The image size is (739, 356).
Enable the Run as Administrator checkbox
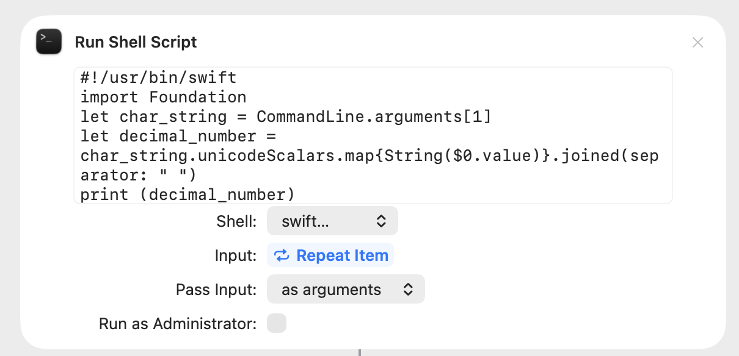pos(277,324)
